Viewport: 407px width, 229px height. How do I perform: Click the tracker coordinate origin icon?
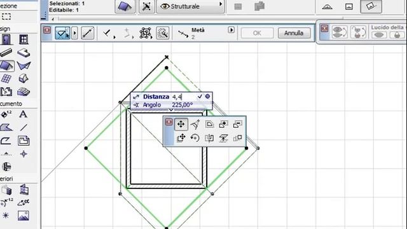click(x=208, y=96)
